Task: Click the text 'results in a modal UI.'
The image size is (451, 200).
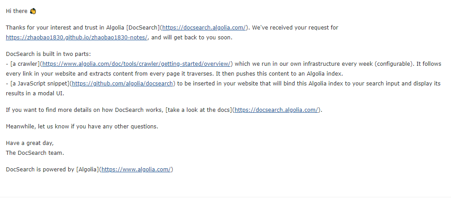Action: click(35, 94)
